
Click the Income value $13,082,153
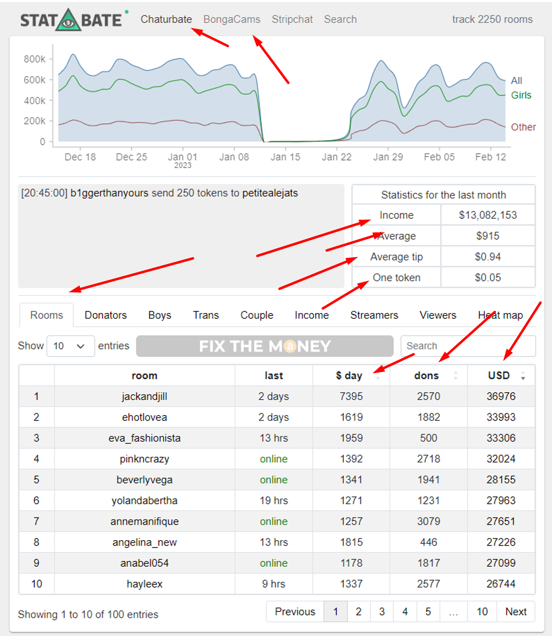click(488, 215)
